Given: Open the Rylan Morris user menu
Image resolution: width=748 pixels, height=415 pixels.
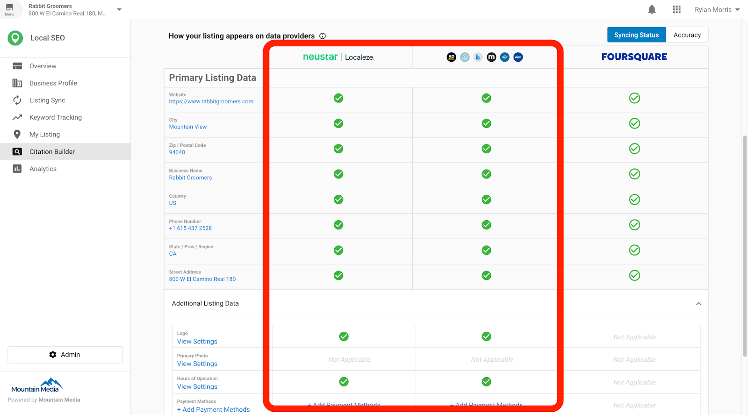Looking at the screenshot, I should pyautogui.click(x=717, y=9).
